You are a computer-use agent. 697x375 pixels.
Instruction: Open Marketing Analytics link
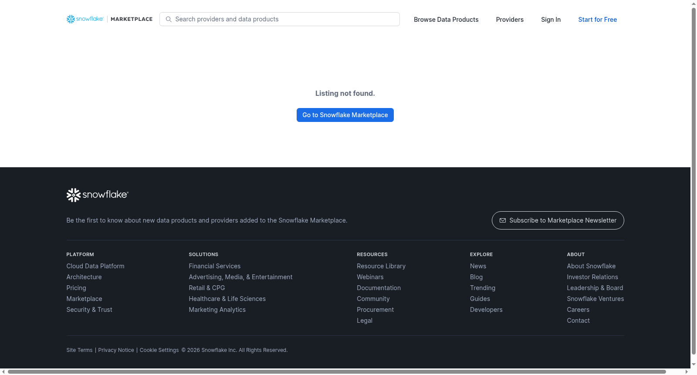click(217, 310)
